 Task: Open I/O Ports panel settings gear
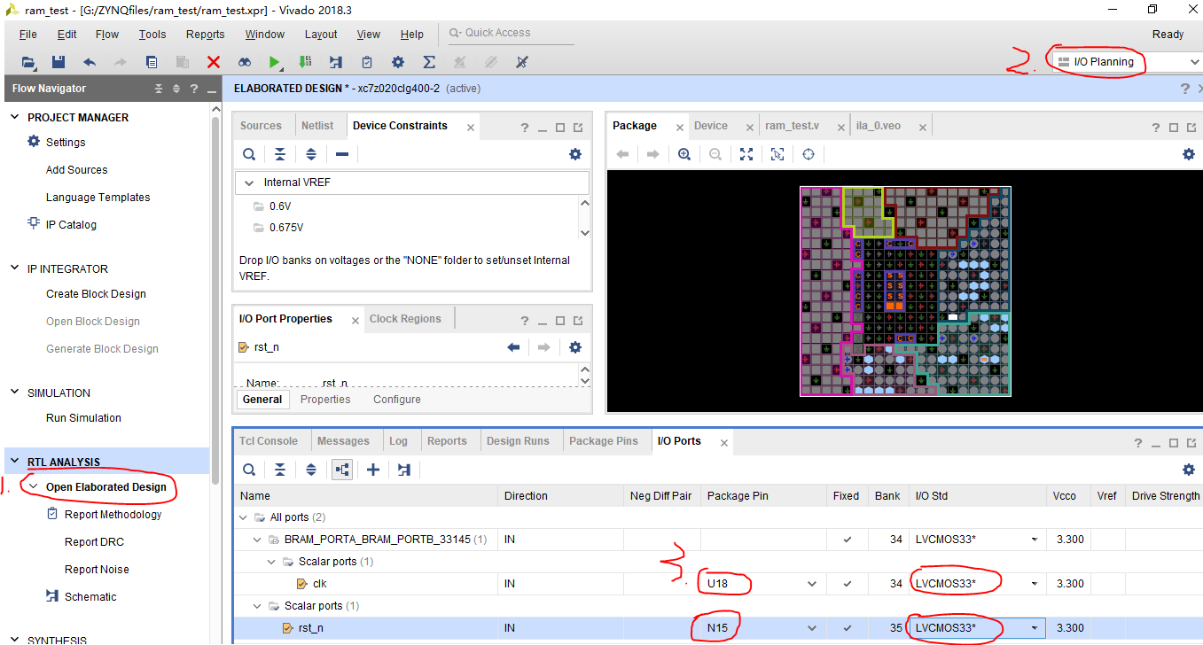point(1189,470)
